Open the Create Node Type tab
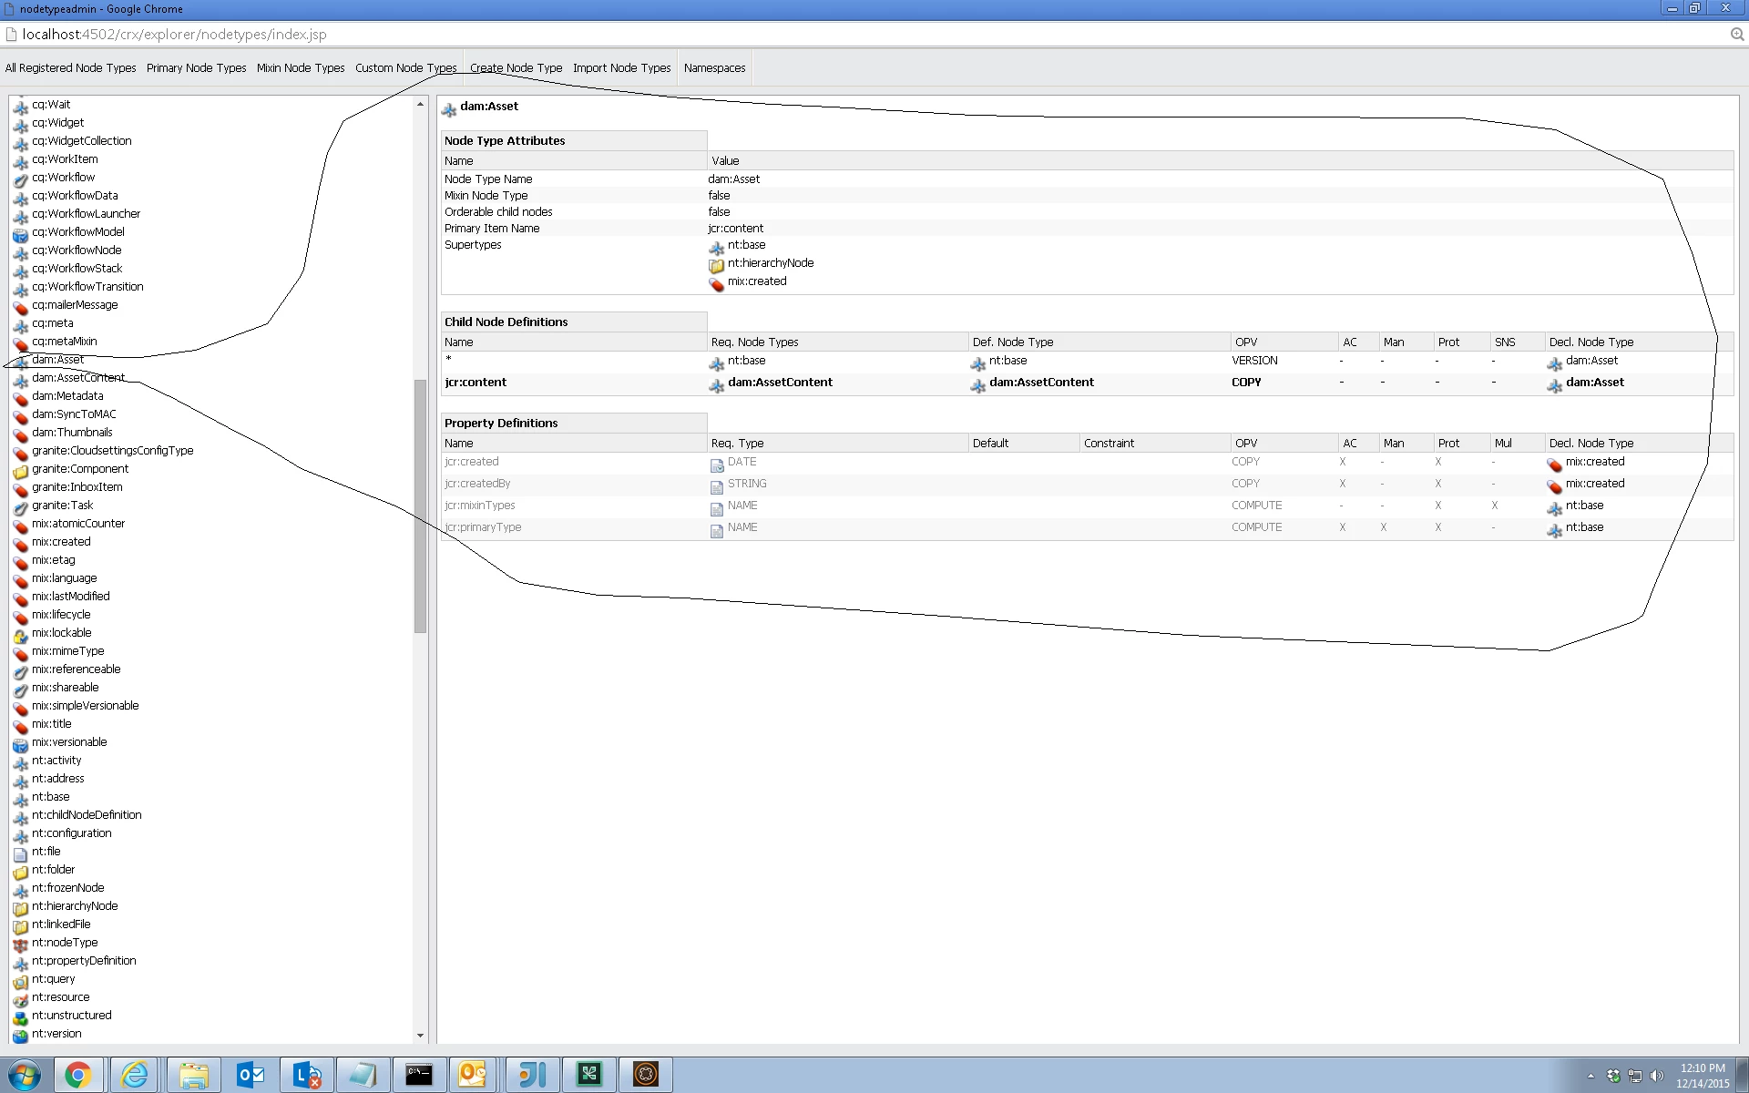1749x1093 pixels. point(516,68)
